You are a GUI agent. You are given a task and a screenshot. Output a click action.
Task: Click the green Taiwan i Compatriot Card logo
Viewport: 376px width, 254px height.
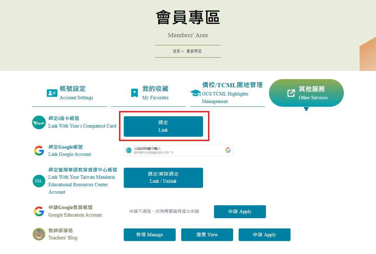tap(39, 122)
